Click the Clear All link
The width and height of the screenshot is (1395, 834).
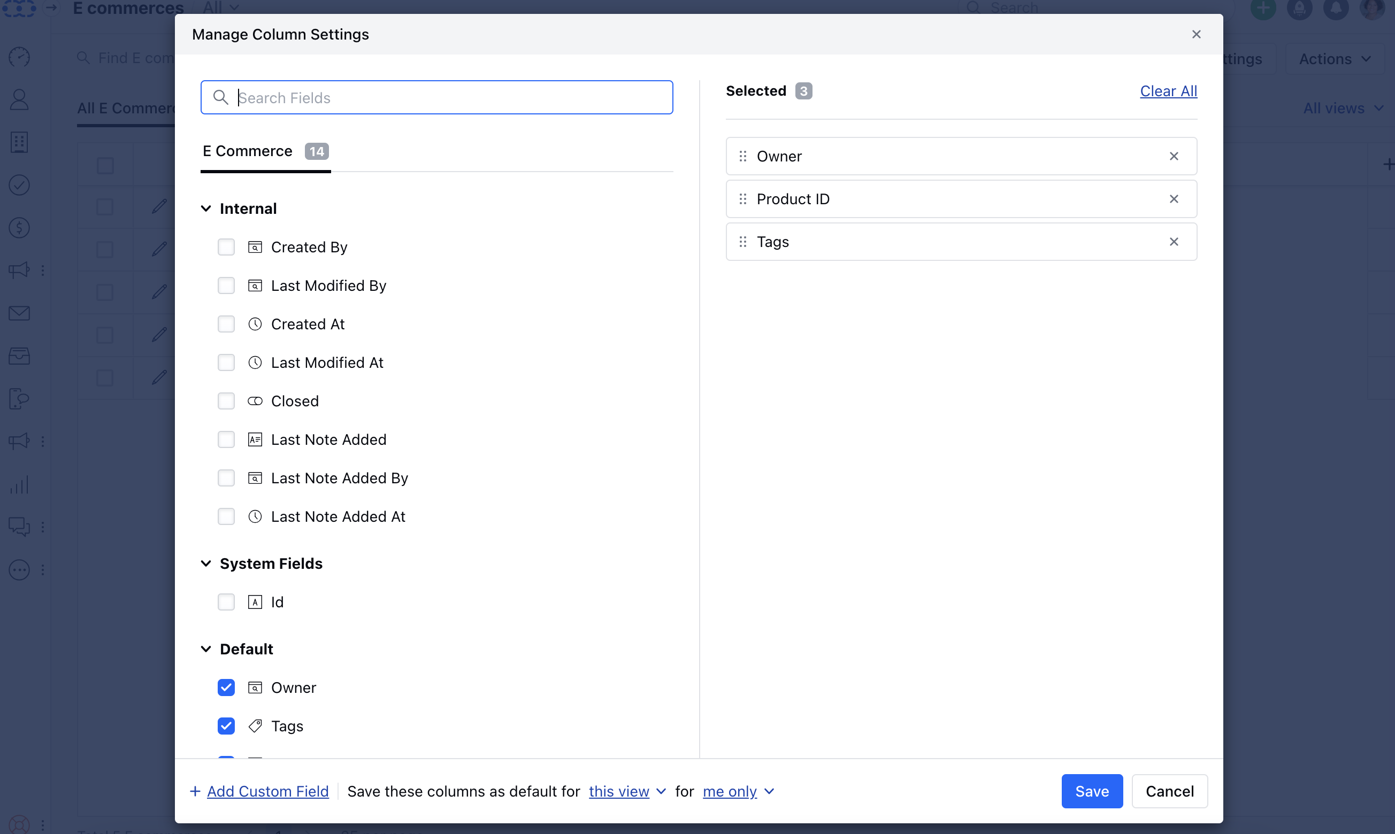coord(1168,91)
